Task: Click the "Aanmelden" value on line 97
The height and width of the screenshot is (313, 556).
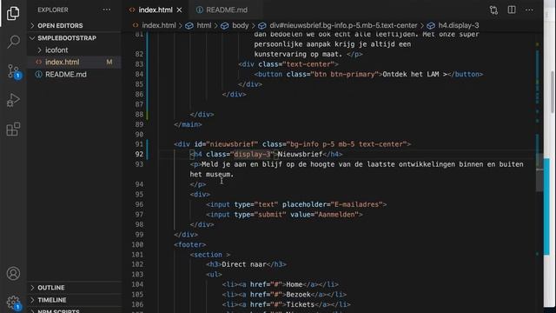Action: [x=336, y=215]
